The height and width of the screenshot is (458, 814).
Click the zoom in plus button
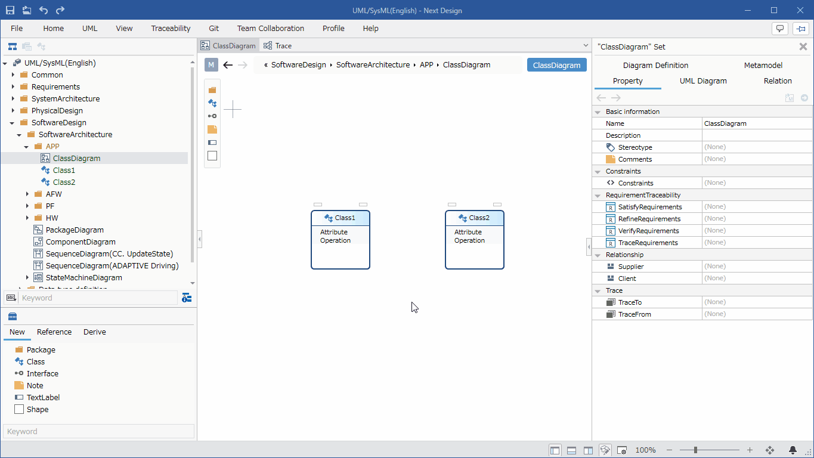click(x=750, y=450)
